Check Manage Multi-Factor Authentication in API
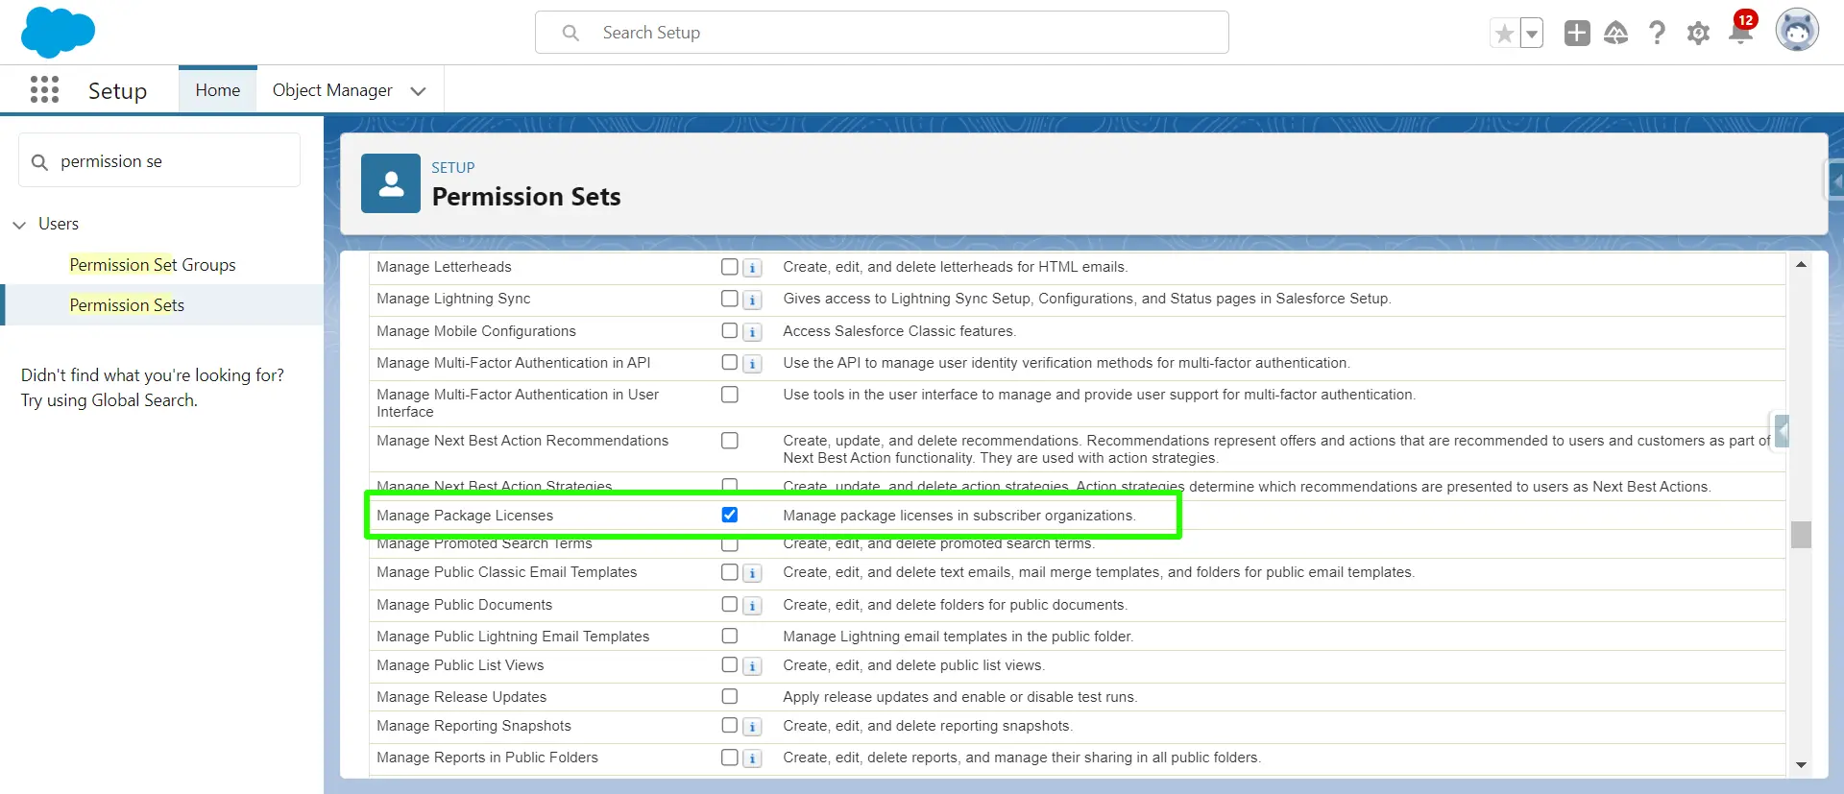The image size is (1844, 794). pyautogui.click(x=730, y=362)
